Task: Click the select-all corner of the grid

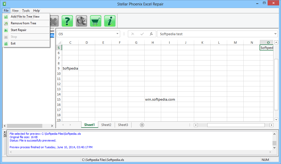Action: pos(60,43)
